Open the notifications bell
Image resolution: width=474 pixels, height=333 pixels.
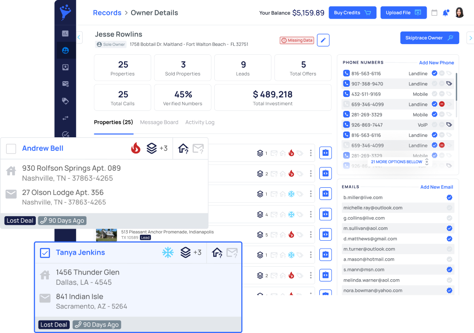pyautogui.click(x=446, y=13)
